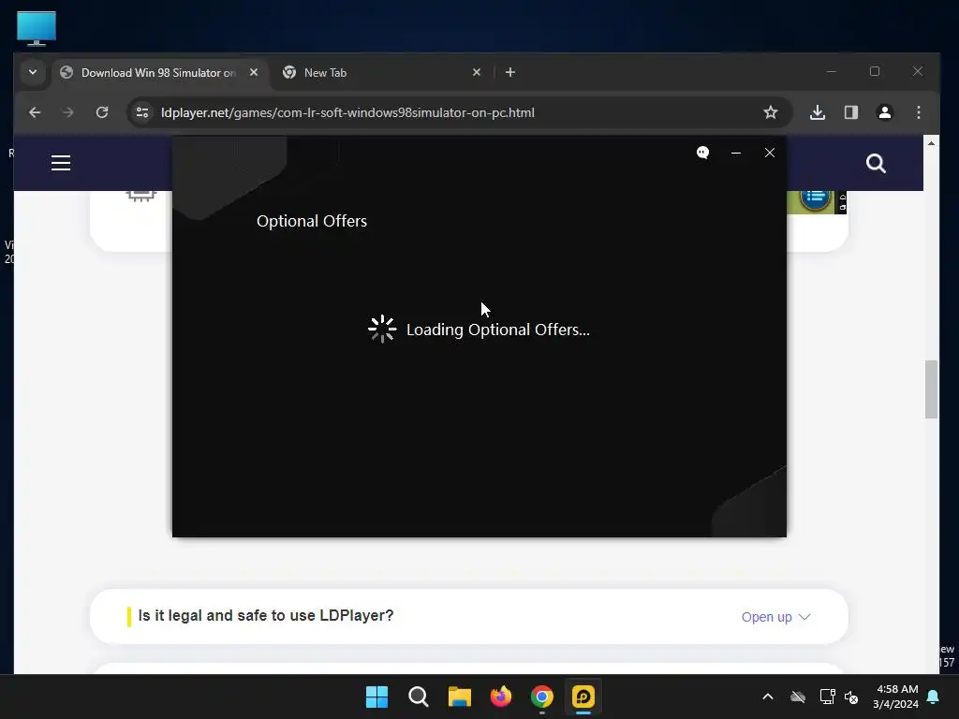Image resolution: width=959 pixels, height=719 pixels.
Task: Open Chrome downloads icon
Action: point(818,112)
